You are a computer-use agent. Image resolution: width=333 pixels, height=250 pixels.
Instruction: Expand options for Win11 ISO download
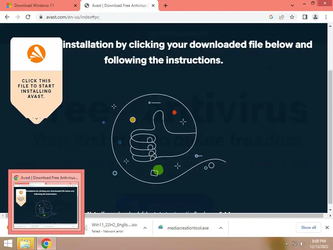145,228
